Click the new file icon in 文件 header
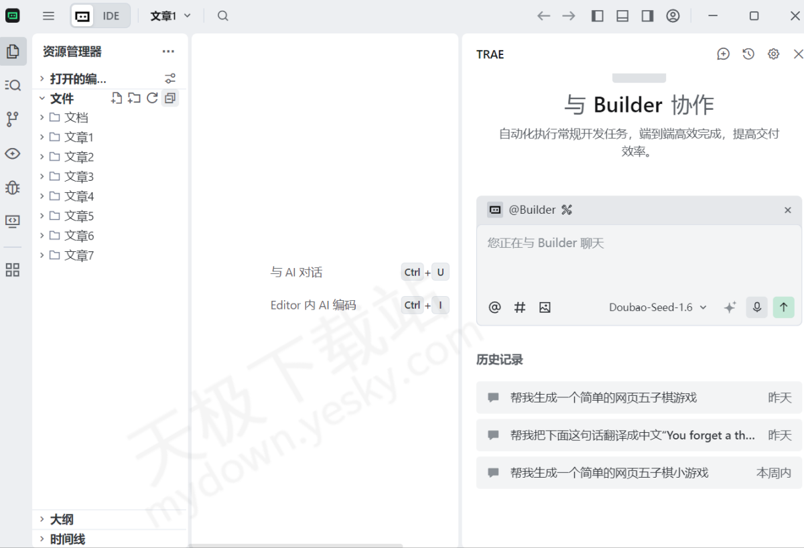This screenshot has width=804, height=548. pos(117,98)
